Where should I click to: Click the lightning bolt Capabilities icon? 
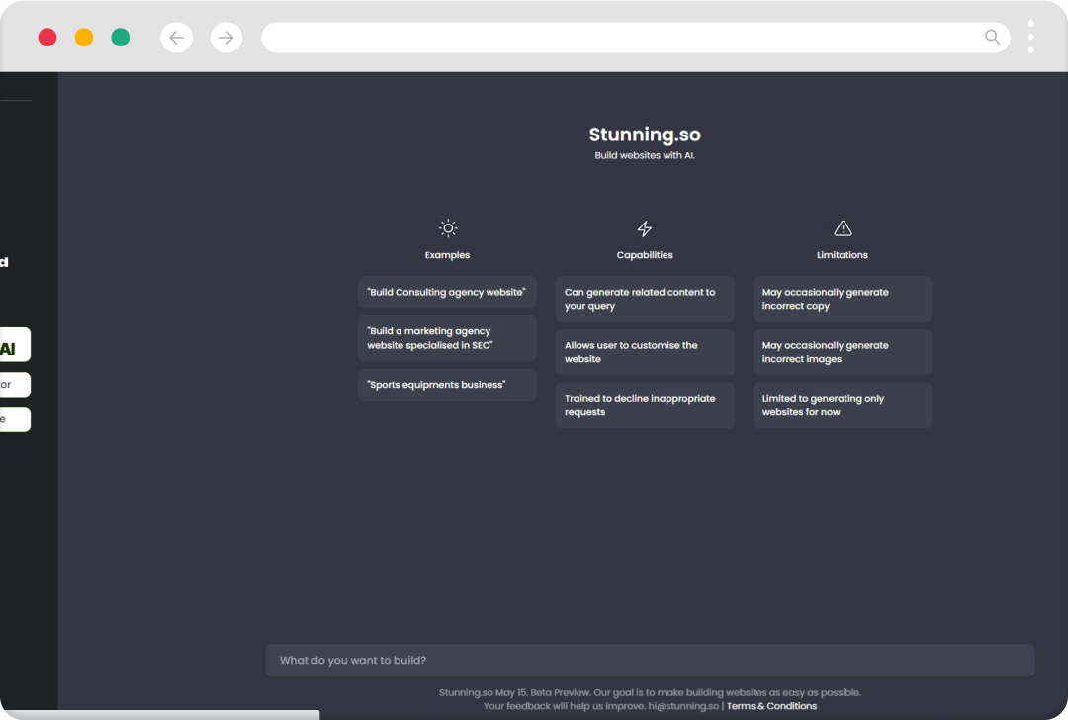click(645, 228)
